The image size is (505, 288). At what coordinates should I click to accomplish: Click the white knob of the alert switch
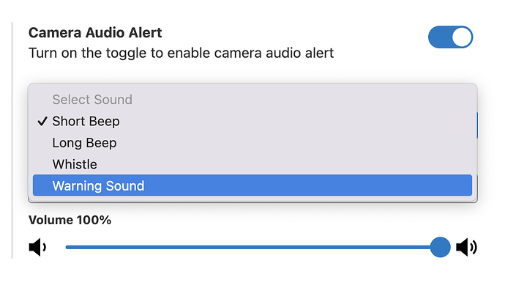tap(462, 37)
